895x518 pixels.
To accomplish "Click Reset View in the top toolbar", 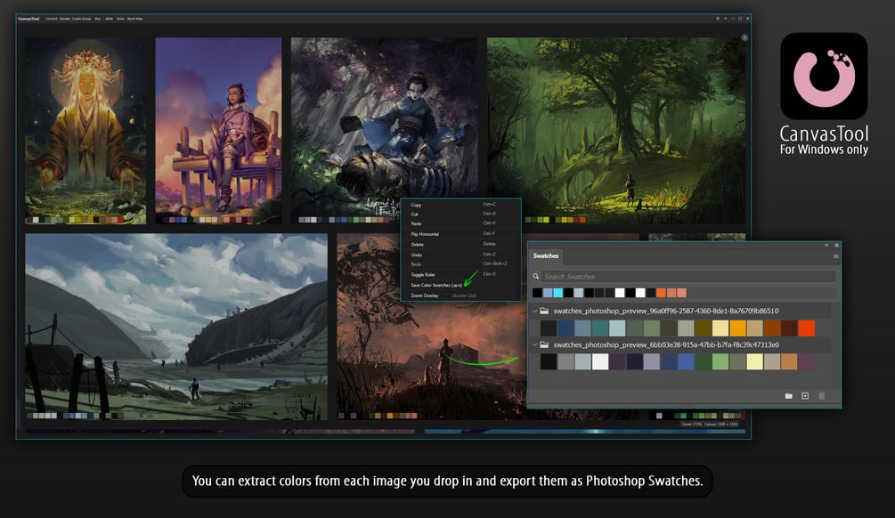I will [135, 19].
